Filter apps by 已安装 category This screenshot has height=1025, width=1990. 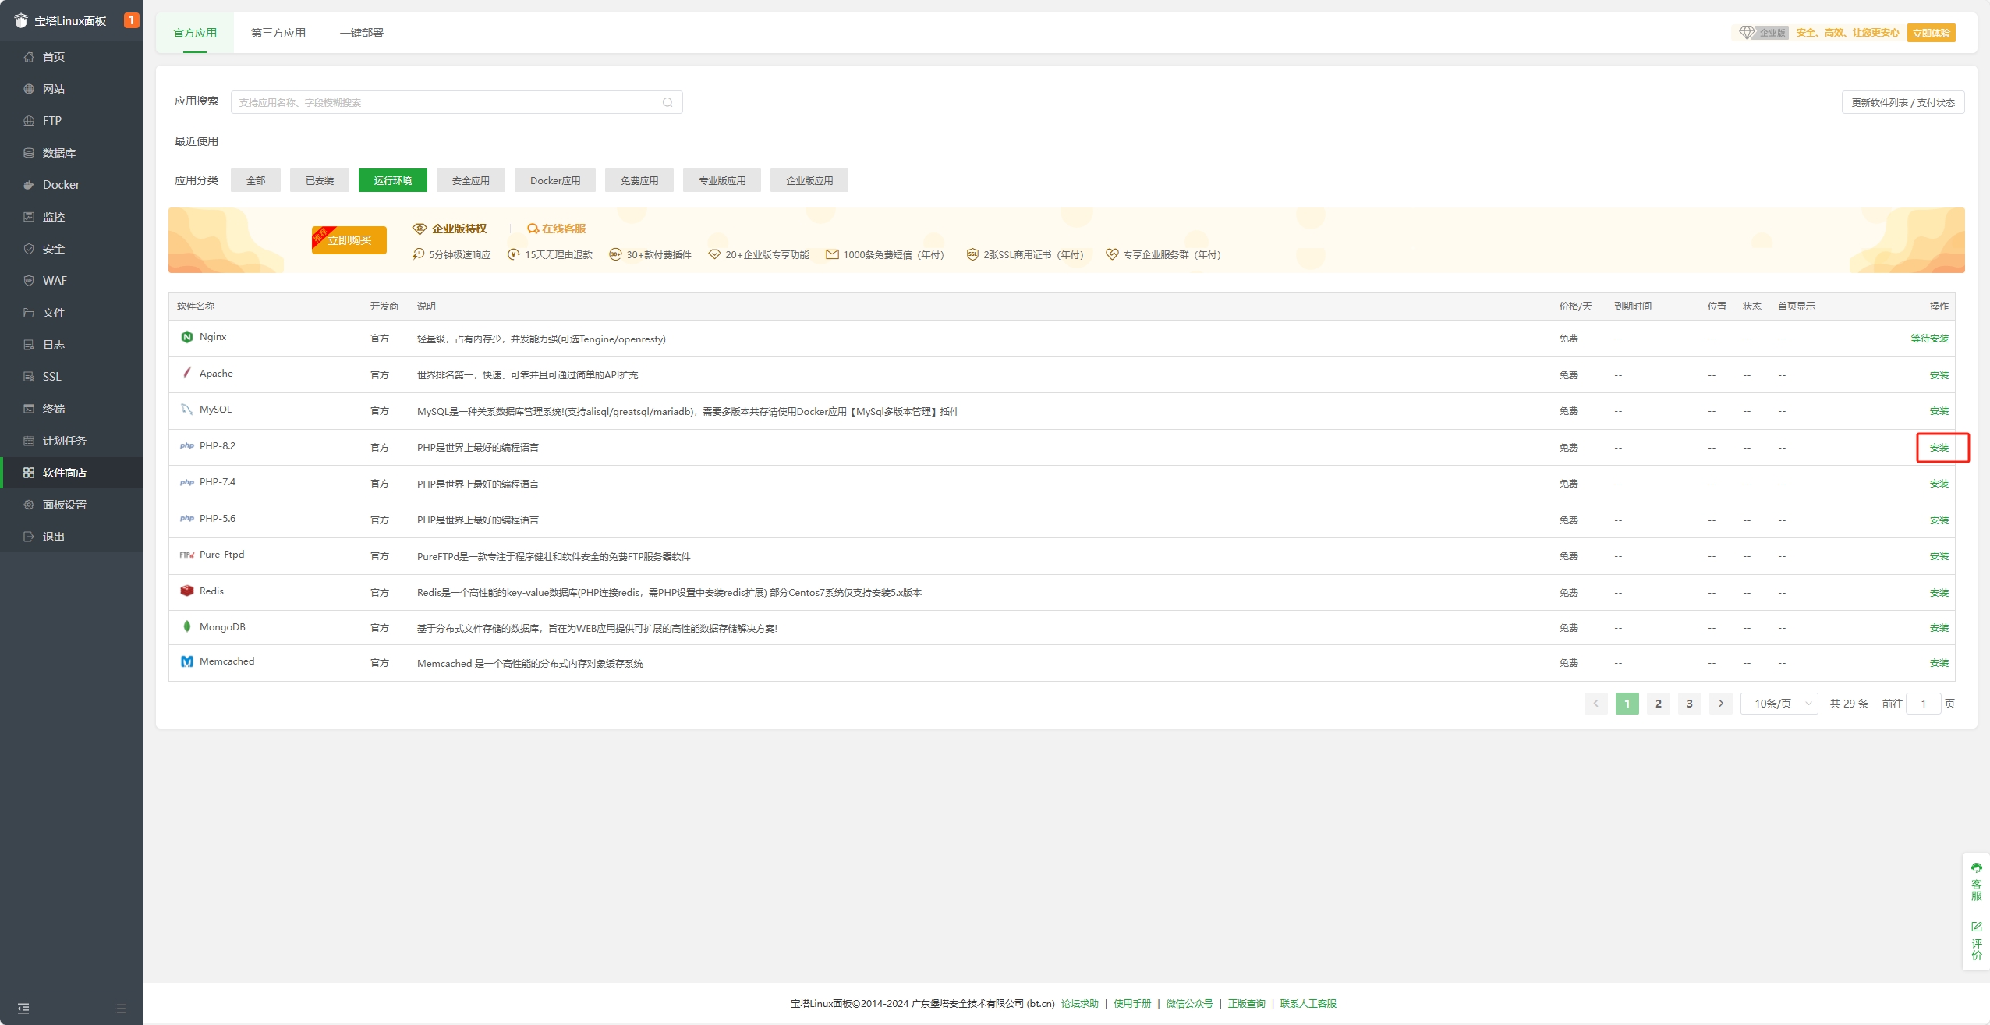(x=320, y=180)
